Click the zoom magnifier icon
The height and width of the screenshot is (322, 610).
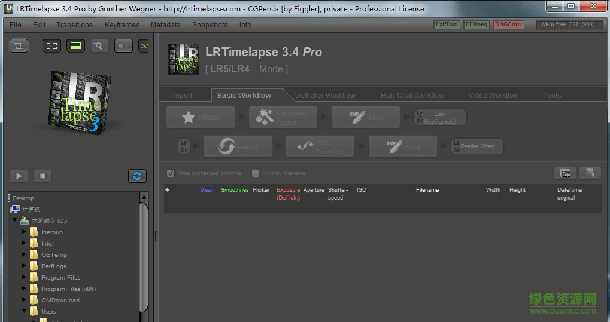pos(99,46)
